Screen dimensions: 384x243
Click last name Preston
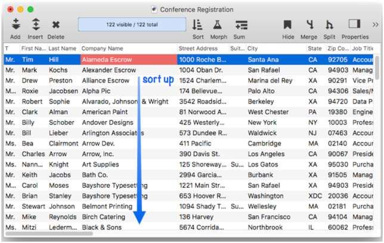60,81
